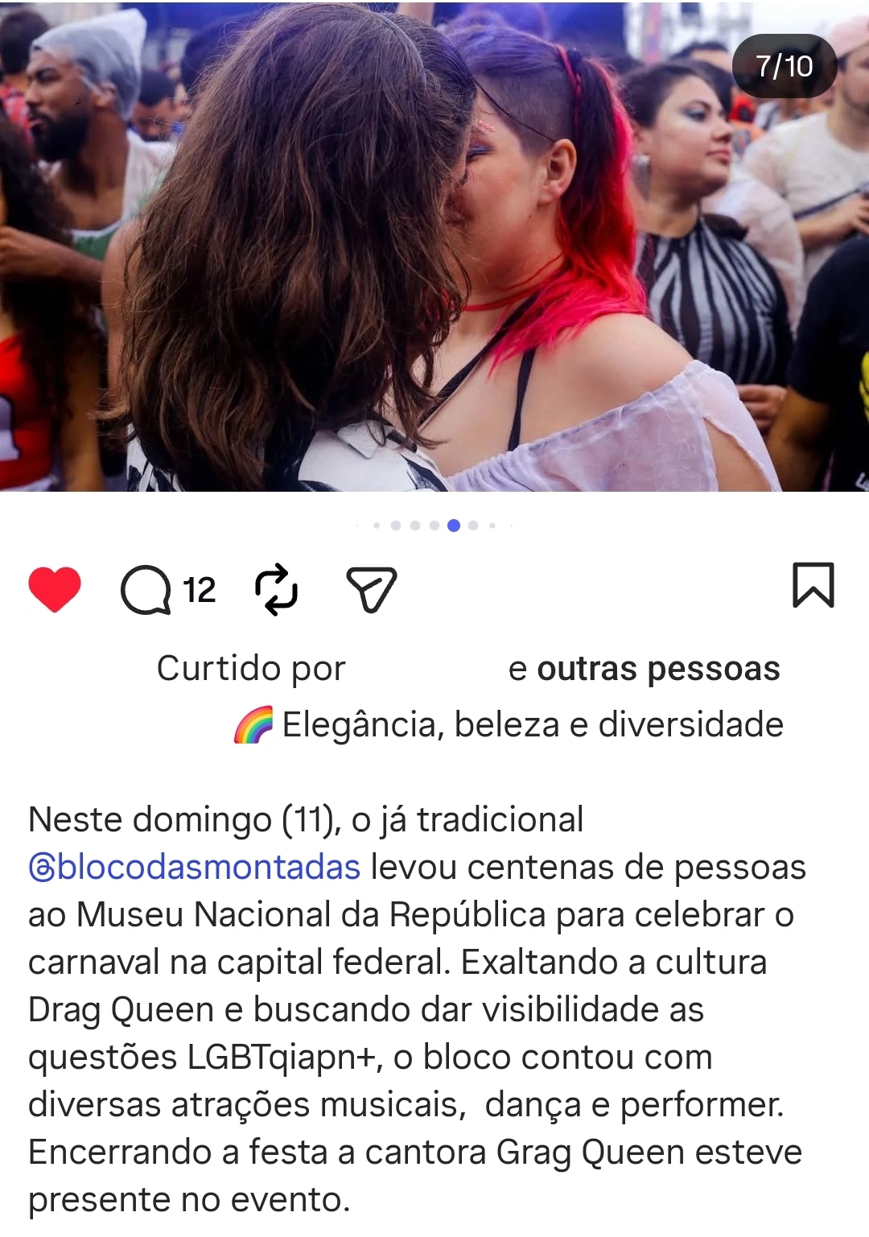Image resolution: width=869 pixels, height=1237 pixels.
Task: Tap the caption paragraph starting 'Neste domingo'
Action: click(417, 1009)
